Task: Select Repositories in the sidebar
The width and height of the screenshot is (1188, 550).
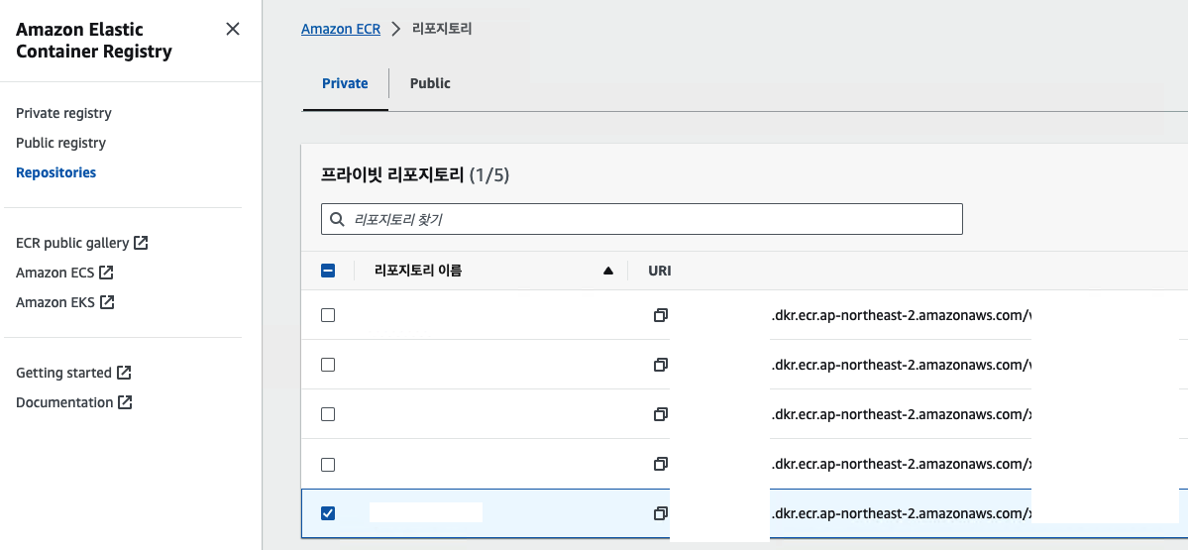Action: [56, 172]
